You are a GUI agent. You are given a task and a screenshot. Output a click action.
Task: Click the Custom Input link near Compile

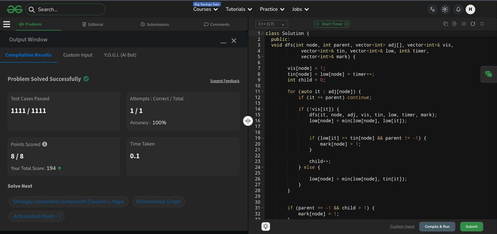(x=402, y=227)
